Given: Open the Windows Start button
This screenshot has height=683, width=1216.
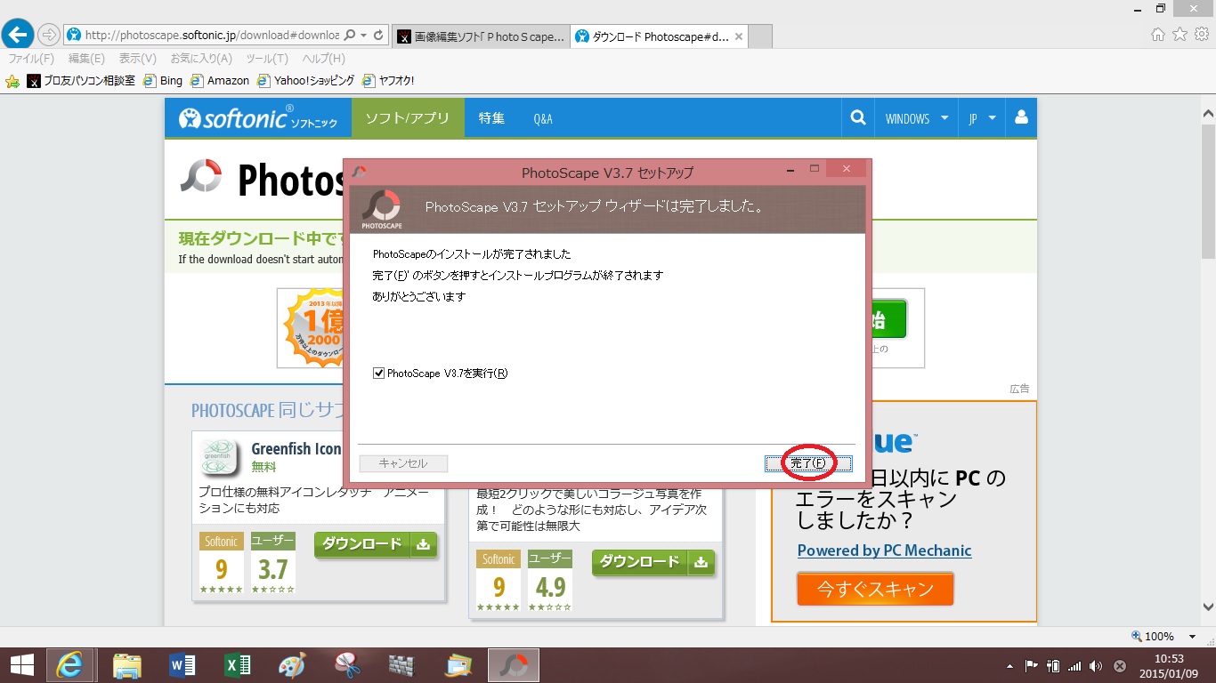Looking at the screenshot, I should 21,664.
